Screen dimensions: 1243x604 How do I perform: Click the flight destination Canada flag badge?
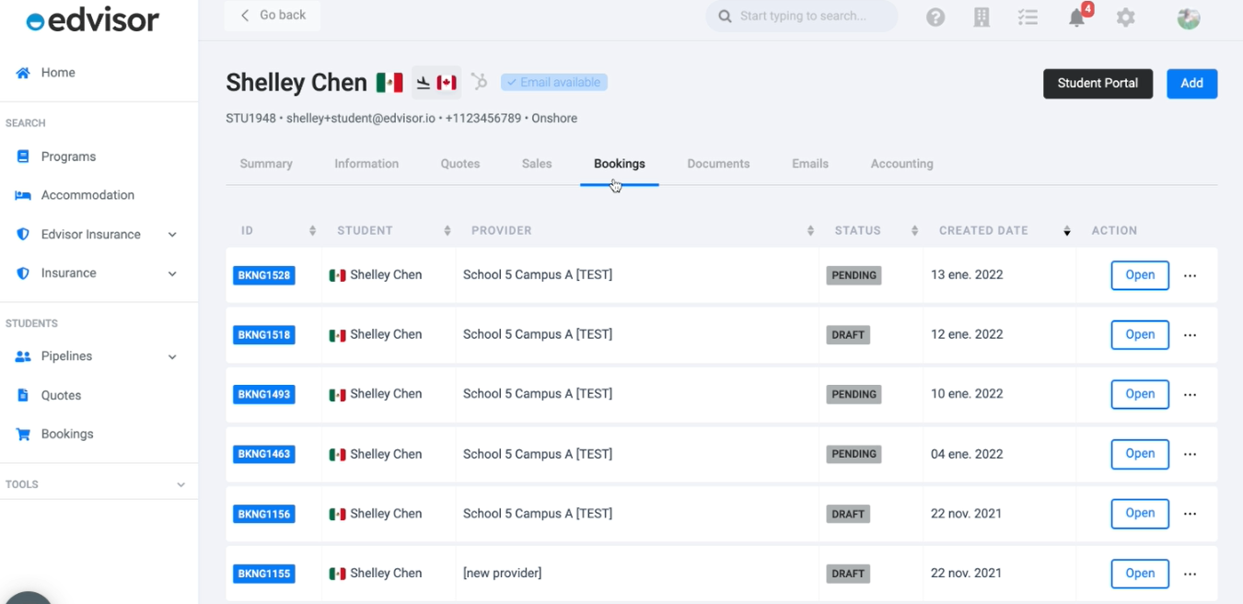point(436,83)
